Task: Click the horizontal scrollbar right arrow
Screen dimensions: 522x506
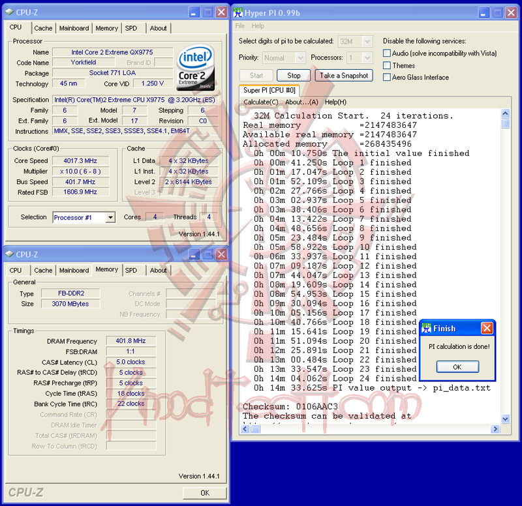Action: 495,429
